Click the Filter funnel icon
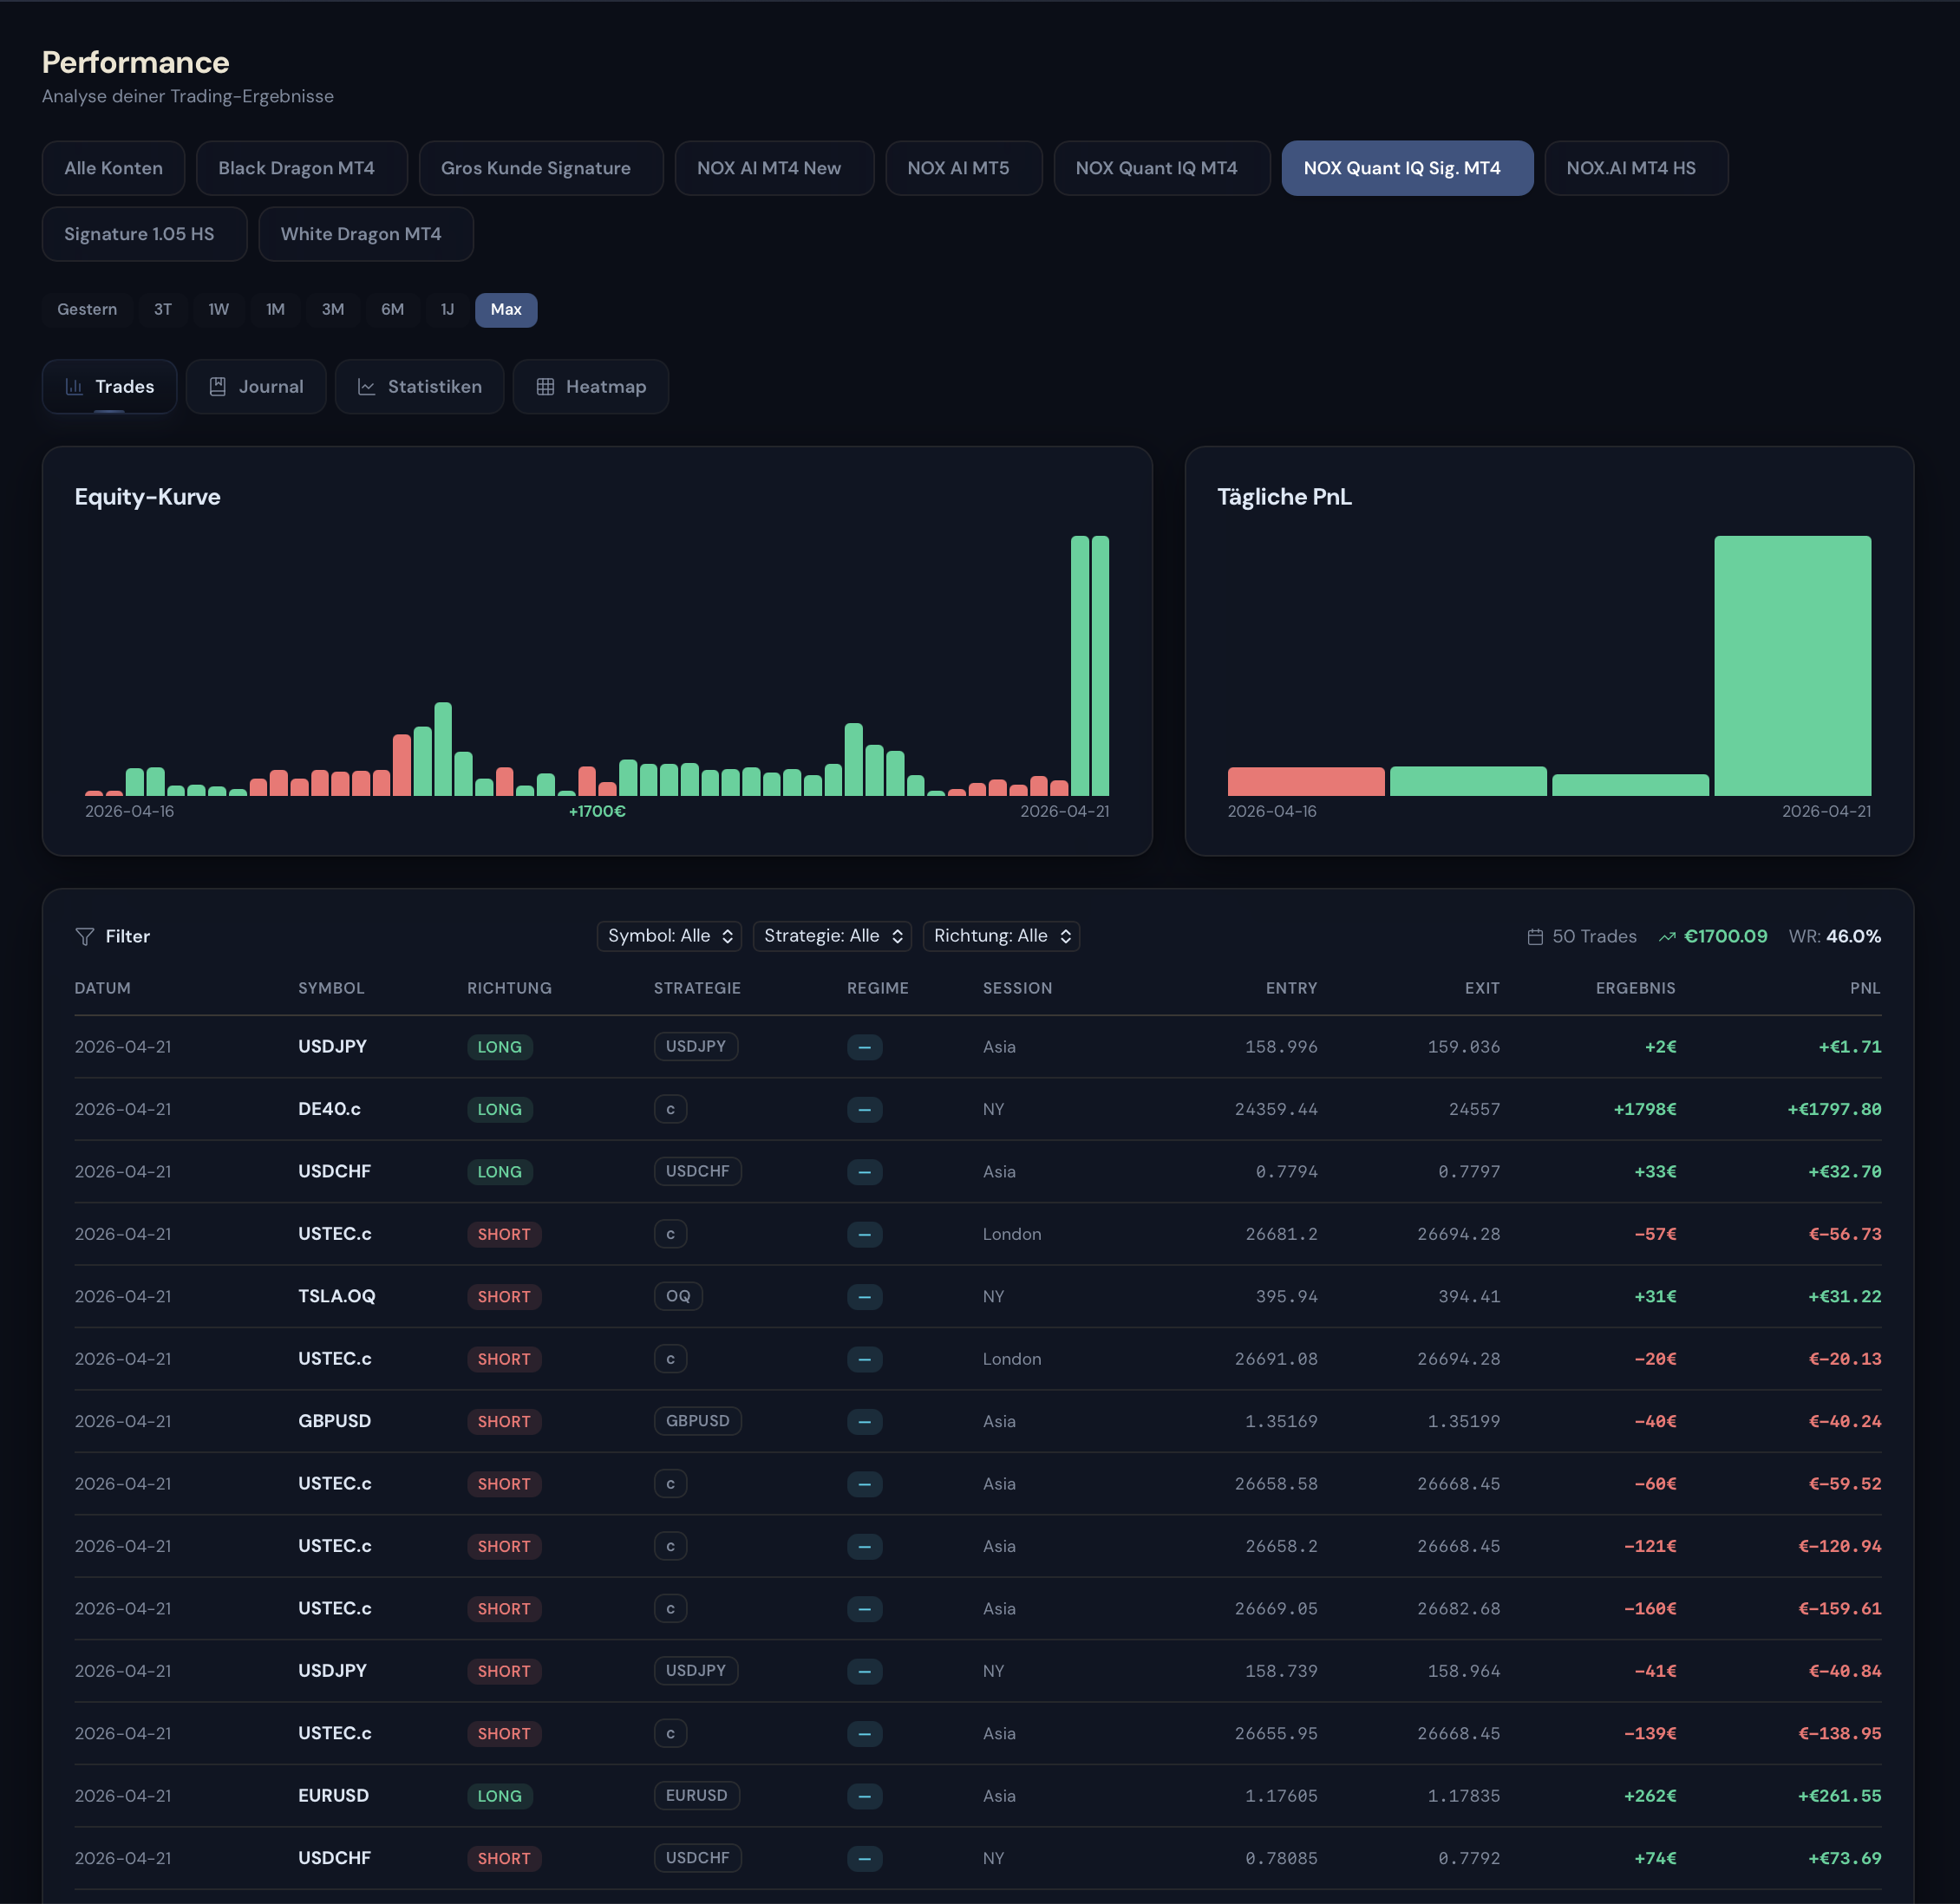This screenshot has height=1904, width=1960. pos(86,936)
